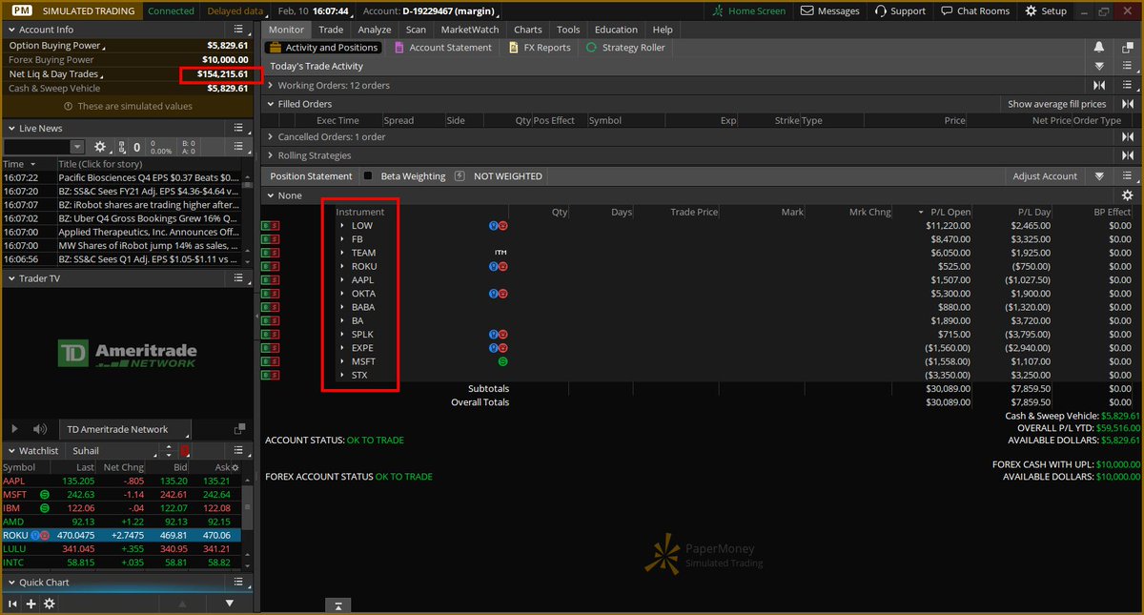The image size is (1144, 615).
Task: Click Show average fill prices
Action: click(1056, 104)
